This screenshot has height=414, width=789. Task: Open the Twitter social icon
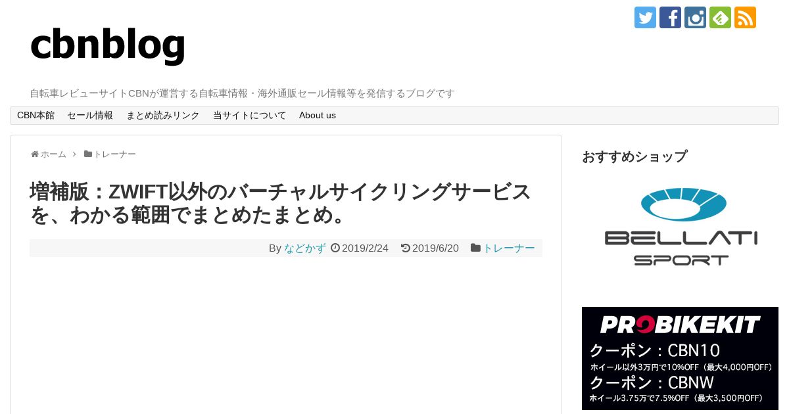coord(645,17)
